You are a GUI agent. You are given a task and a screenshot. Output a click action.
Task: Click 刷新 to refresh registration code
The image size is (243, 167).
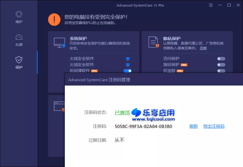point(194,126)
